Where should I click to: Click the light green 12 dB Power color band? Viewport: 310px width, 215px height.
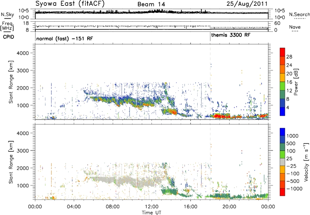point(282,86)
